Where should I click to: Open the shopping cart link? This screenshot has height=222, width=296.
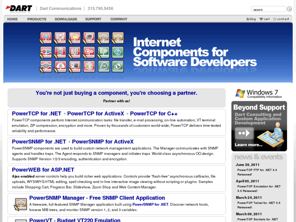click(x=265, y=19)
